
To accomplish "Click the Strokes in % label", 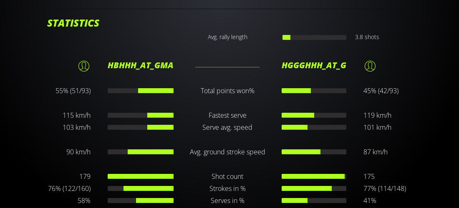I will [227, 188].
